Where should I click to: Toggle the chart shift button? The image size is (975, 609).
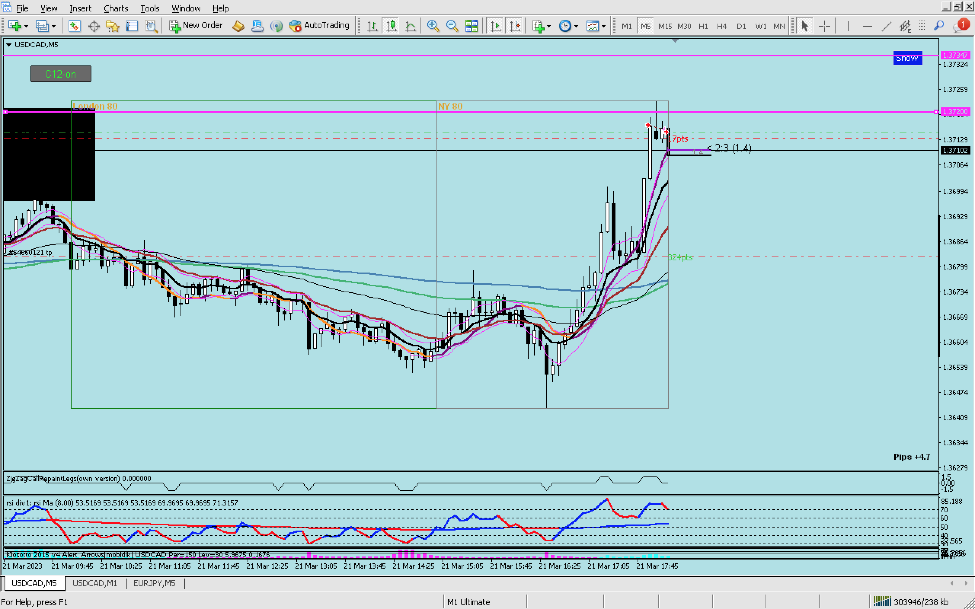coord(515,26)
